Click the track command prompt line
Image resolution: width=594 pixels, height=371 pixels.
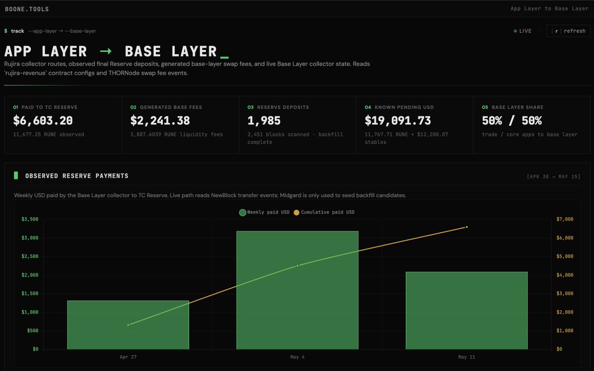pos(50,31)
